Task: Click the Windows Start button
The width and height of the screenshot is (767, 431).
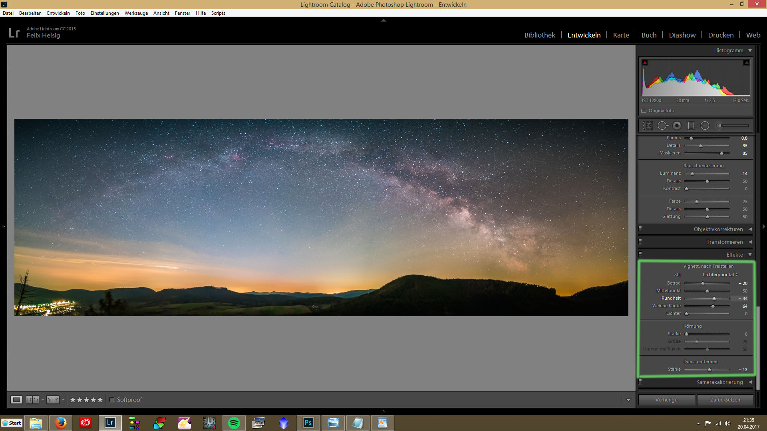Action: pos(12,423)
